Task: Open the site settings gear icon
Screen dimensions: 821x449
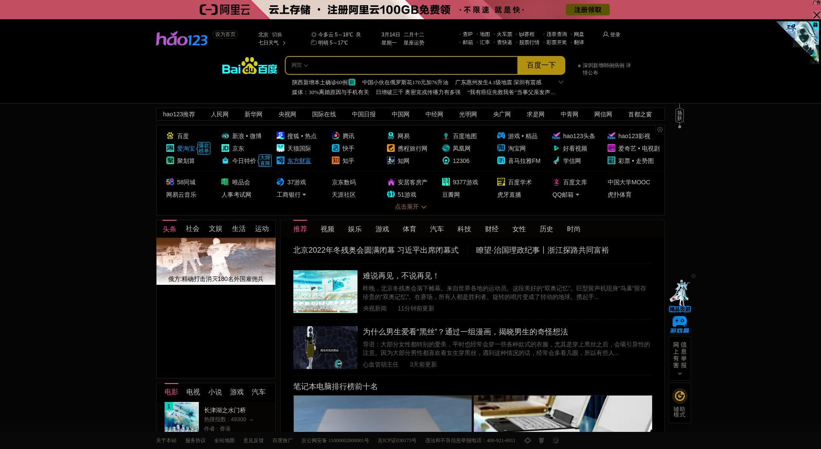Action: [660, 130]
